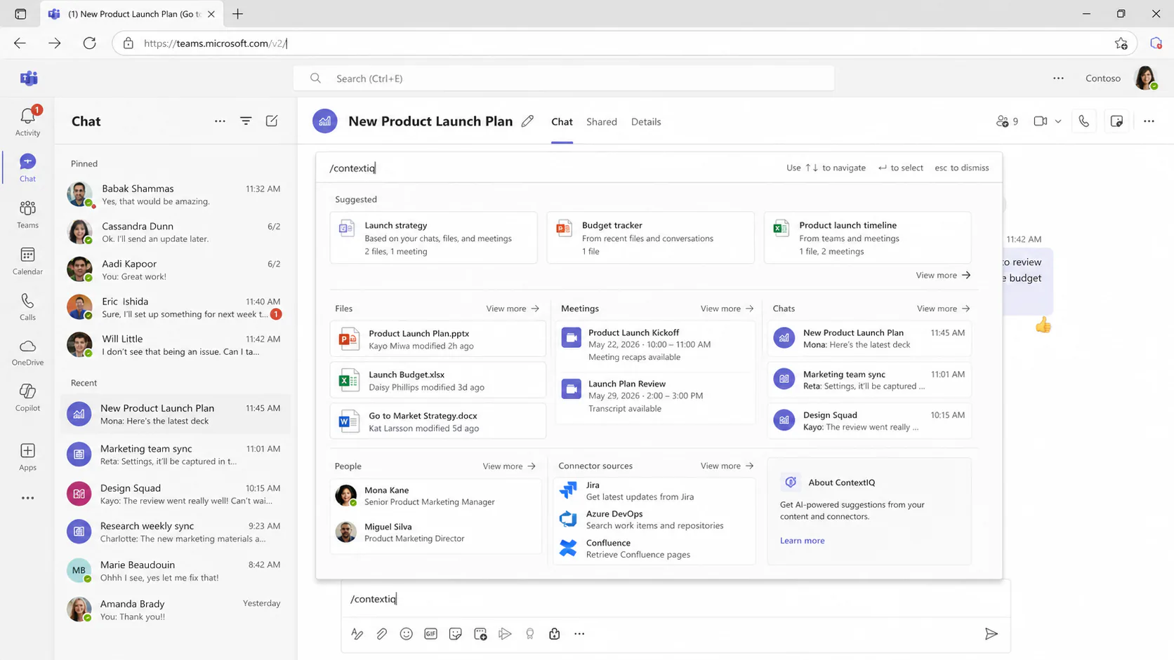
Task: Open the Calls section in sidebar
Action: pyautogui.click(x=27, y=307)
